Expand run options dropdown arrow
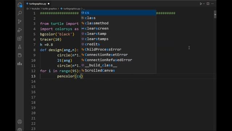Viewport: 232px width, 131px height. pyautogui.click(x=204, y=4)
